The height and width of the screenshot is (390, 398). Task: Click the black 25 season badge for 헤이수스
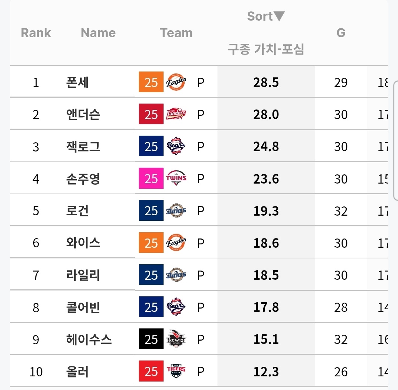[x=151, y=339]
